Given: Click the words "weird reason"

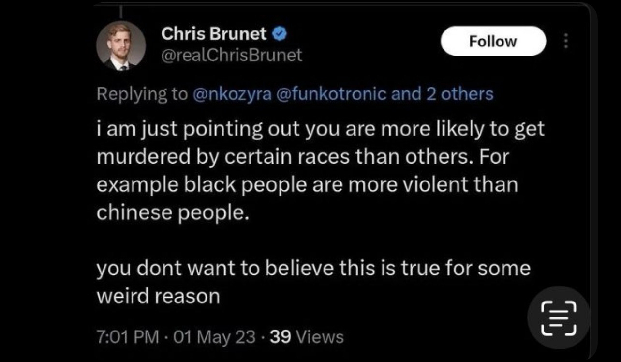Looking at the screenshot, I should pyautogui.click(x=158, y=296).
